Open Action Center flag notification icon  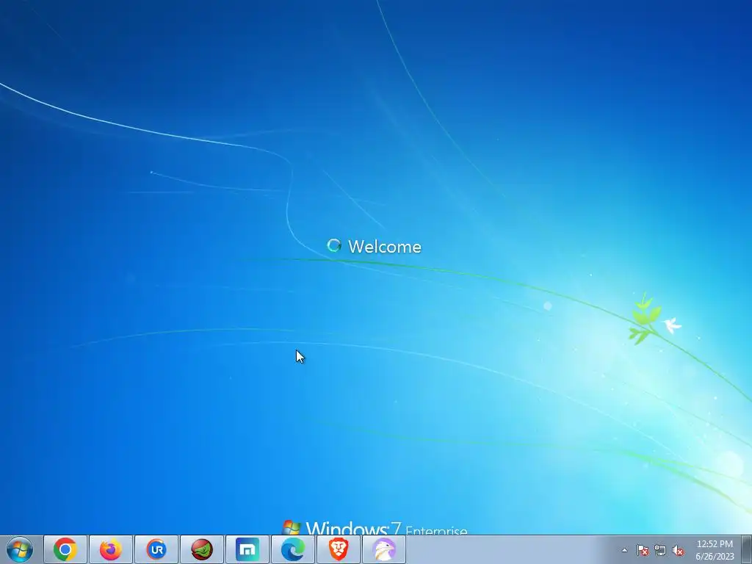point(643,550)
